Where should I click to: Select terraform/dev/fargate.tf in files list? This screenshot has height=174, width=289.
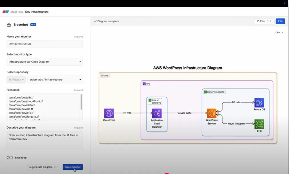24,117
